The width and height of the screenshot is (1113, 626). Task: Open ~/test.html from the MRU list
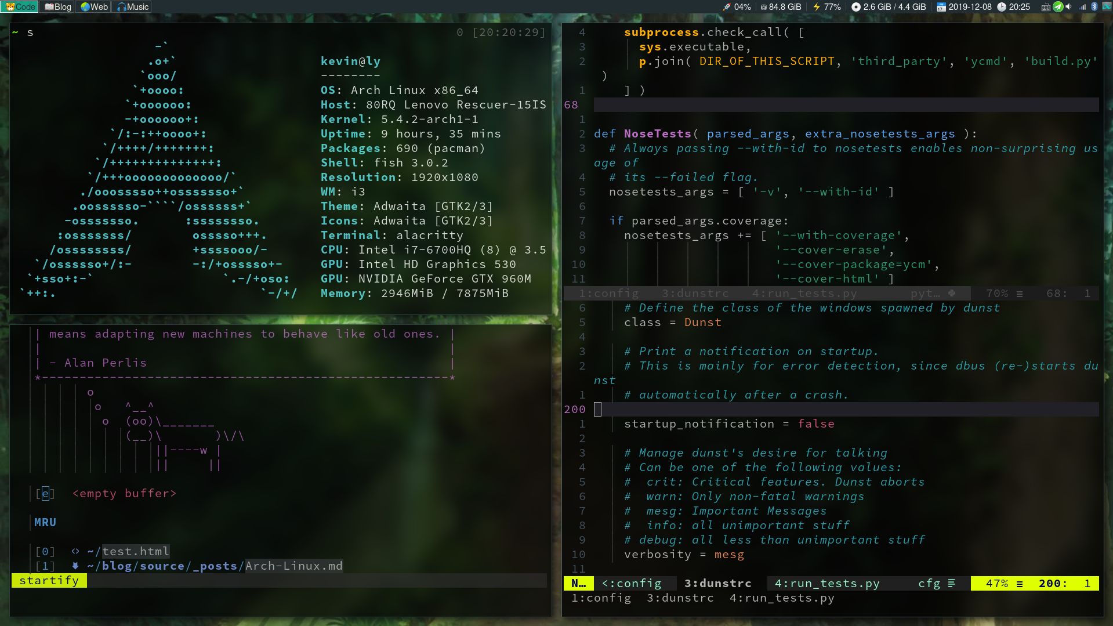pyautogui.click(x=128, y=552)
